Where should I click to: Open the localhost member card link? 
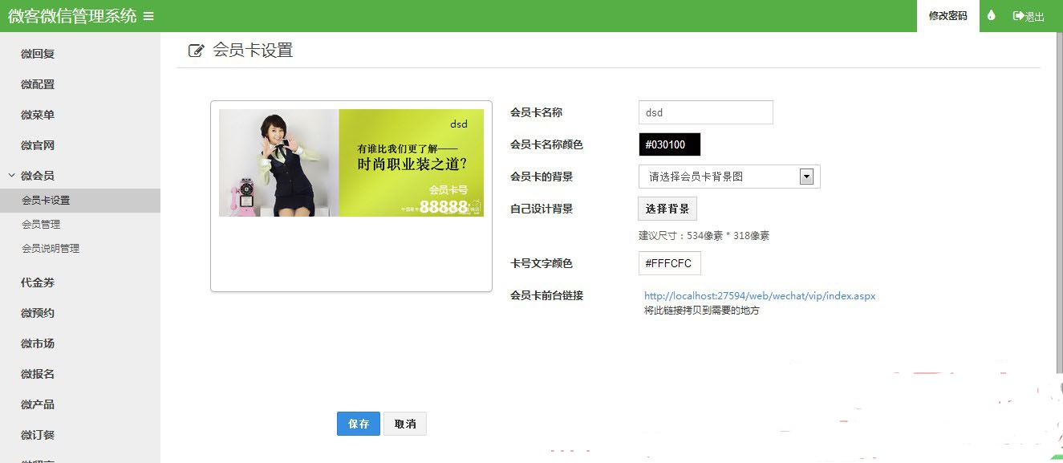(759, 296)
